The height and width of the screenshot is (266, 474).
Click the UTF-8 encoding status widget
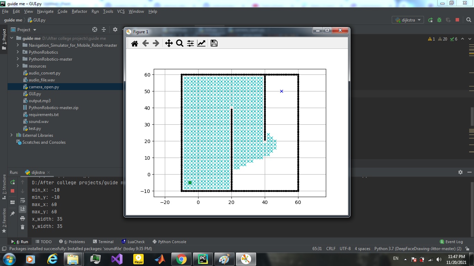pyautogui.click(x=345, y=249)
